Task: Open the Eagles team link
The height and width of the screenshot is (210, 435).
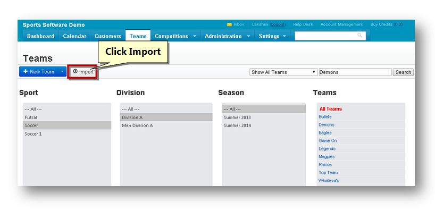Action: point(325,132)
